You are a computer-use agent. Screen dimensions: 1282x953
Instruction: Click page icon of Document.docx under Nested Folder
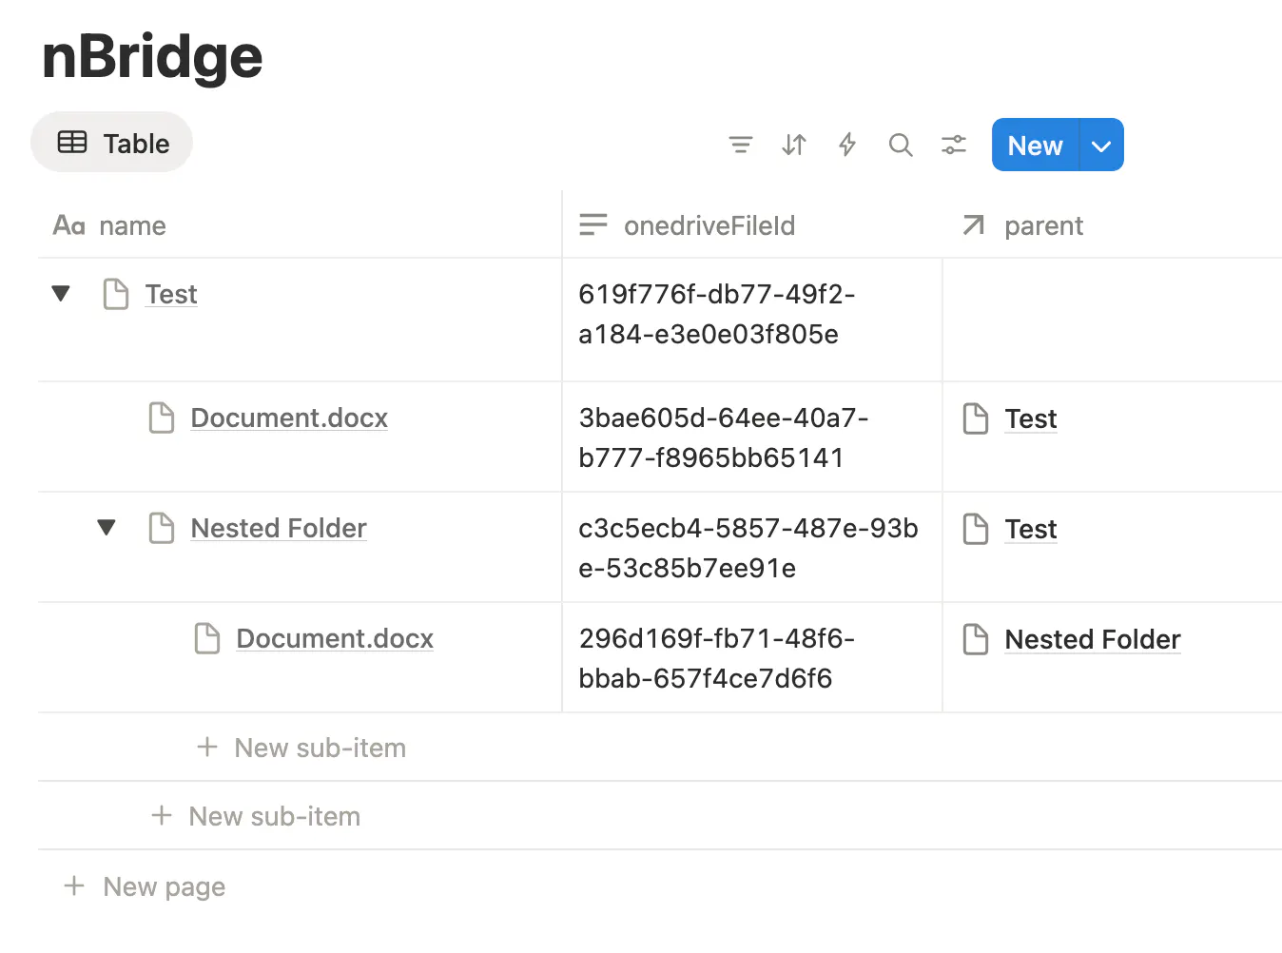tap(207, 638)
